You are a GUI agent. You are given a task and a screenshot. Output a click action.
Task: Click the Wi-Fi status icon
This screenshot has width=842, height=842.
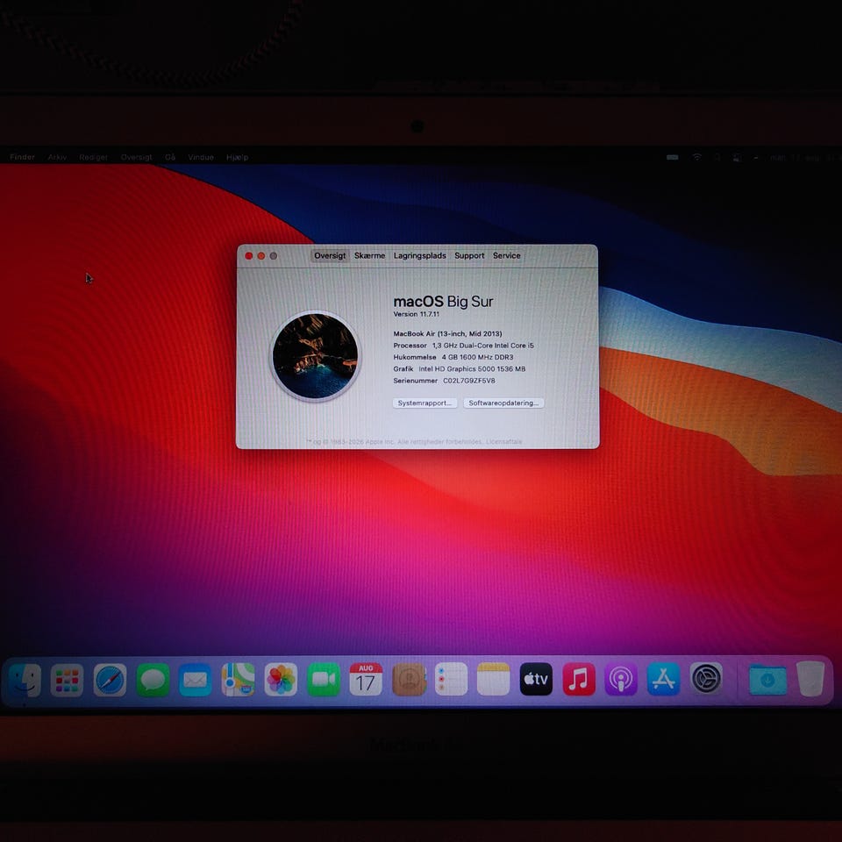(x=697, y=157)
